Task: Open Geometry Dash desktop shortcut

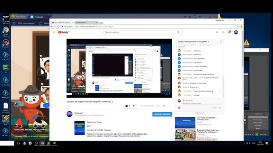Action: [x=6, y=120]
